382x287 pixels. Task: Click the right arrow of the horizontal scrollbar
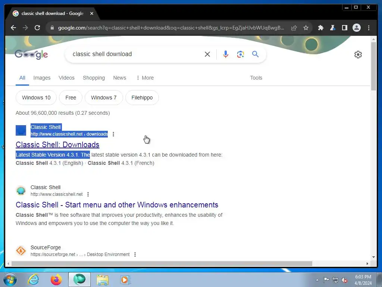click(x=367, y=263)
